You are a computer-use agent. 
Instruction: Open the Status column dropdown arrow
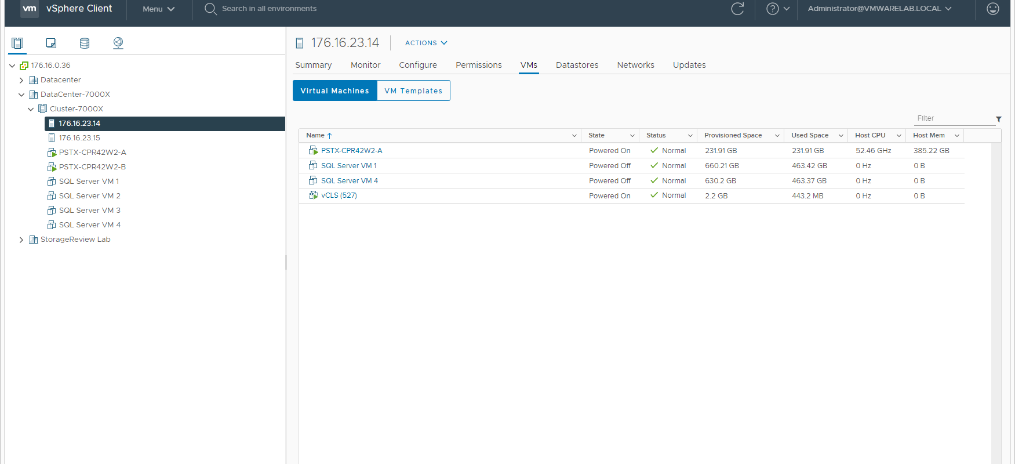tap(690, 136)
